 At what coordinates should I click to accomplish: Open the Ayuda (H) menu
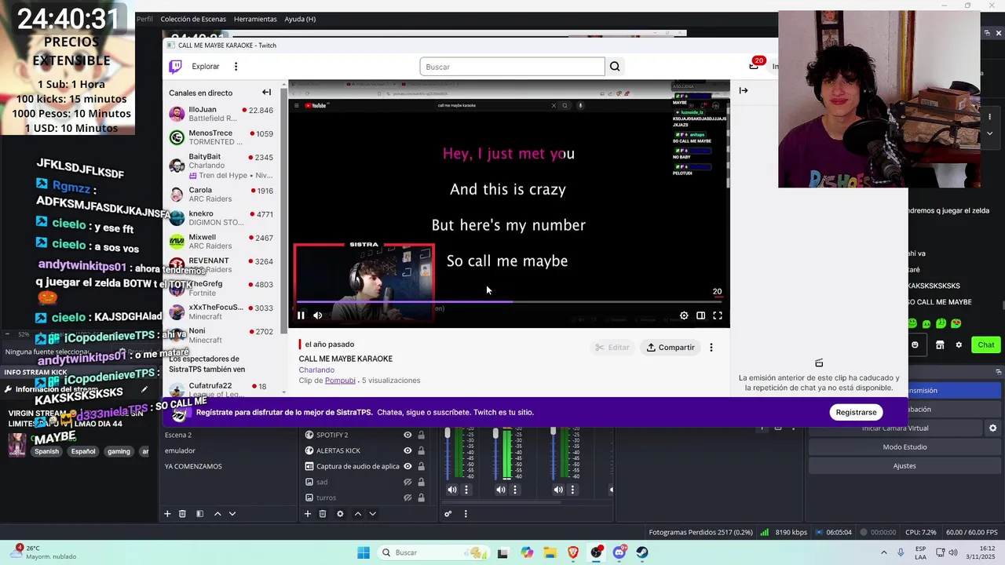click(300, 19)
